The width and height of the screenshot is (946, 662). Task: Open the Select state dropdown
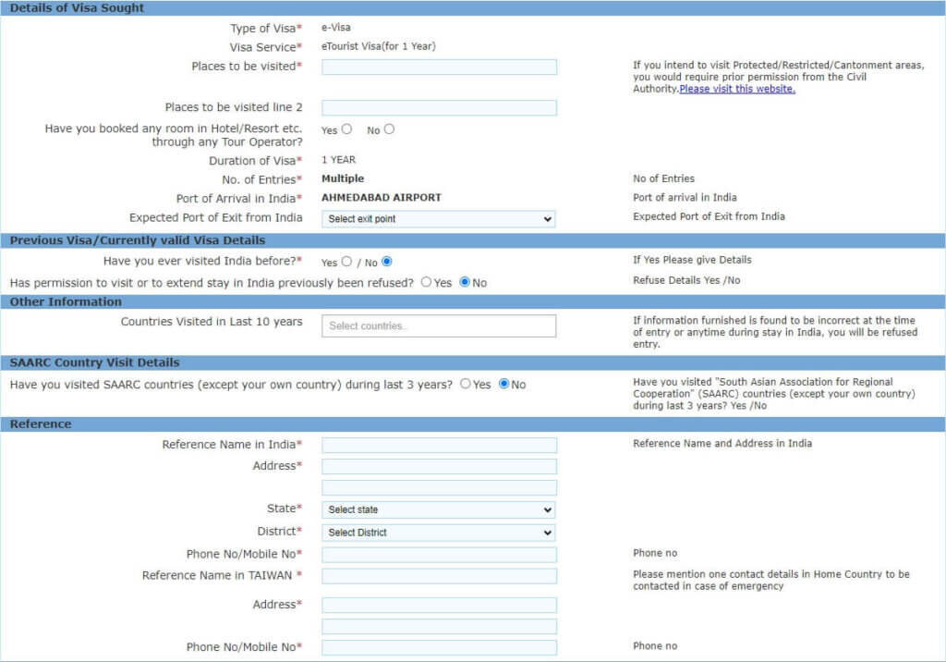(439, 509)
